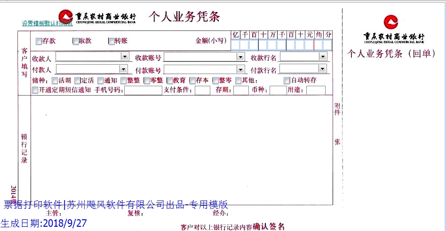Image resolution: width=446 pixels, height=231 pixels.
Task: Expand the 收款人 dropdown list
Action: (125, 57)
